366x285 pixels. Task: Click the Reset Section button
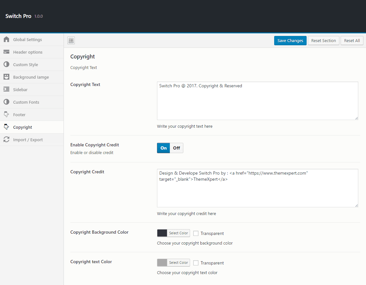coord(323,40)
